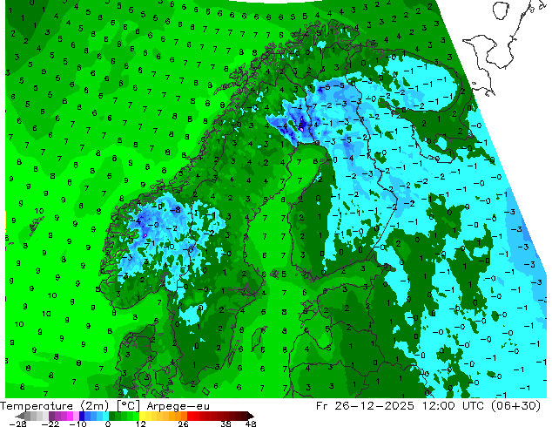Screen dimensions: 552x427
Task: Pick the darkest maroon legend arrow tip
Action: tap(251, 416)
